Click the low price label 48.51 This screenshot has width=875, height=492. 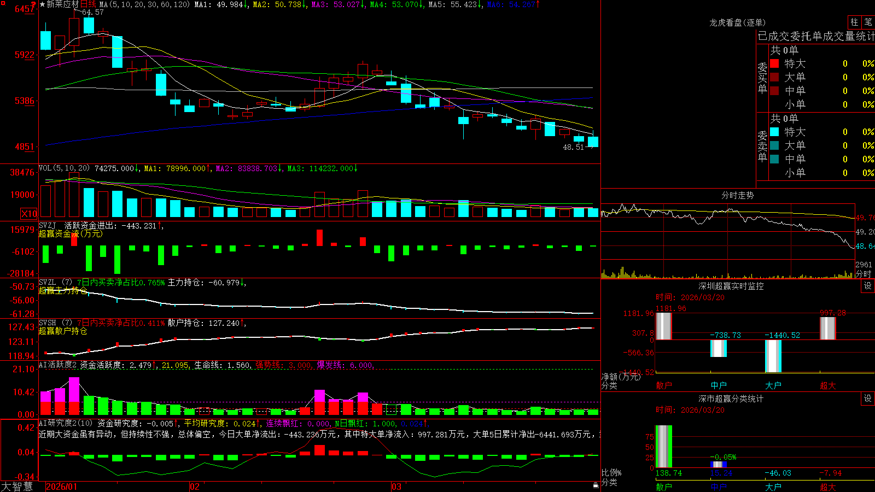[574, 147]
